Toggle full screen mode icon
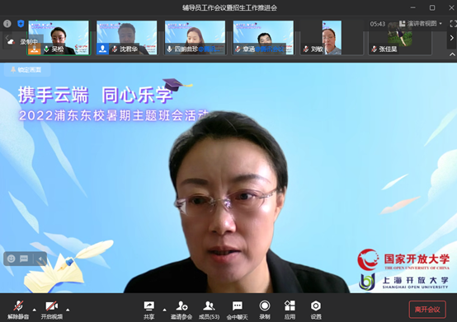This screenshot has height=322, width=457. (x=453, y=24)
